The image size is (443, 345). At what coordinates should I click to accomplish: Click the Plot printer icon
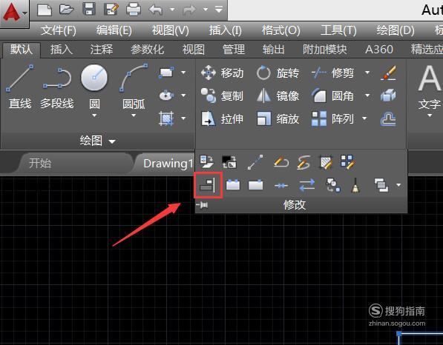point(134,10)
